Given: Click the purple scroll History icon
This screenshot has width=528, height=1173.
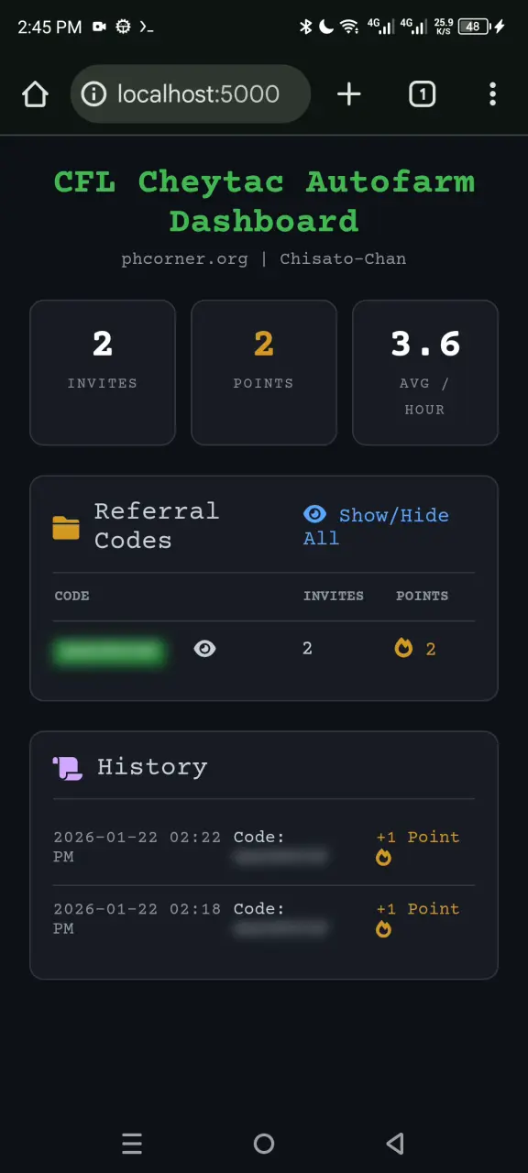Looking at the screenshot, I should click(67, 767).
